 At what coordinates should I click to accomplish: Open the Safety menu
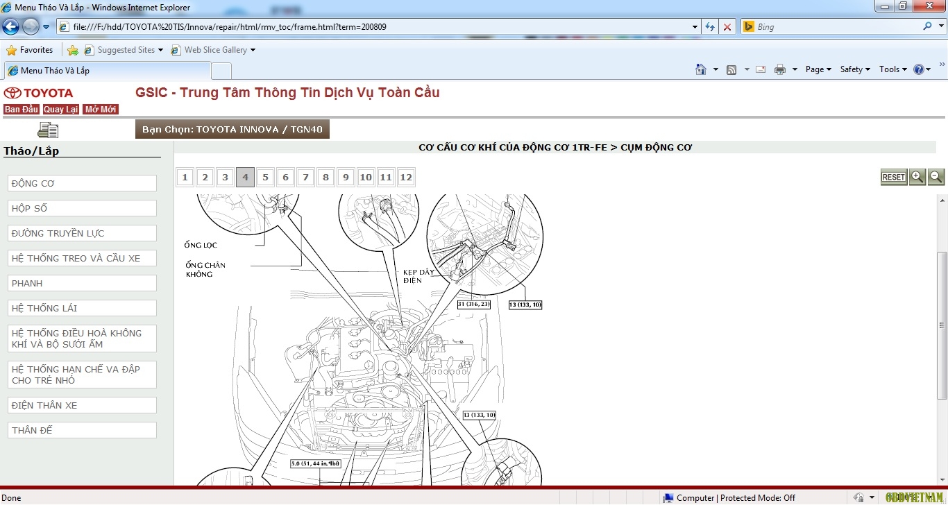pyautogui.click(x=855, y=69)
